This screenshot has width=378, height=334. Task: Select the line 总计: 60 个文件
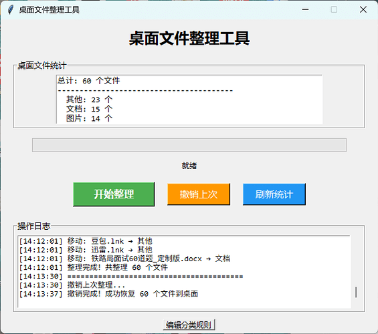89,81
